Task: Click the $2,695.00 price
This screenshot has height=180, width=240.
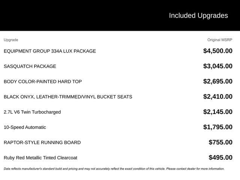Action: 217,81
